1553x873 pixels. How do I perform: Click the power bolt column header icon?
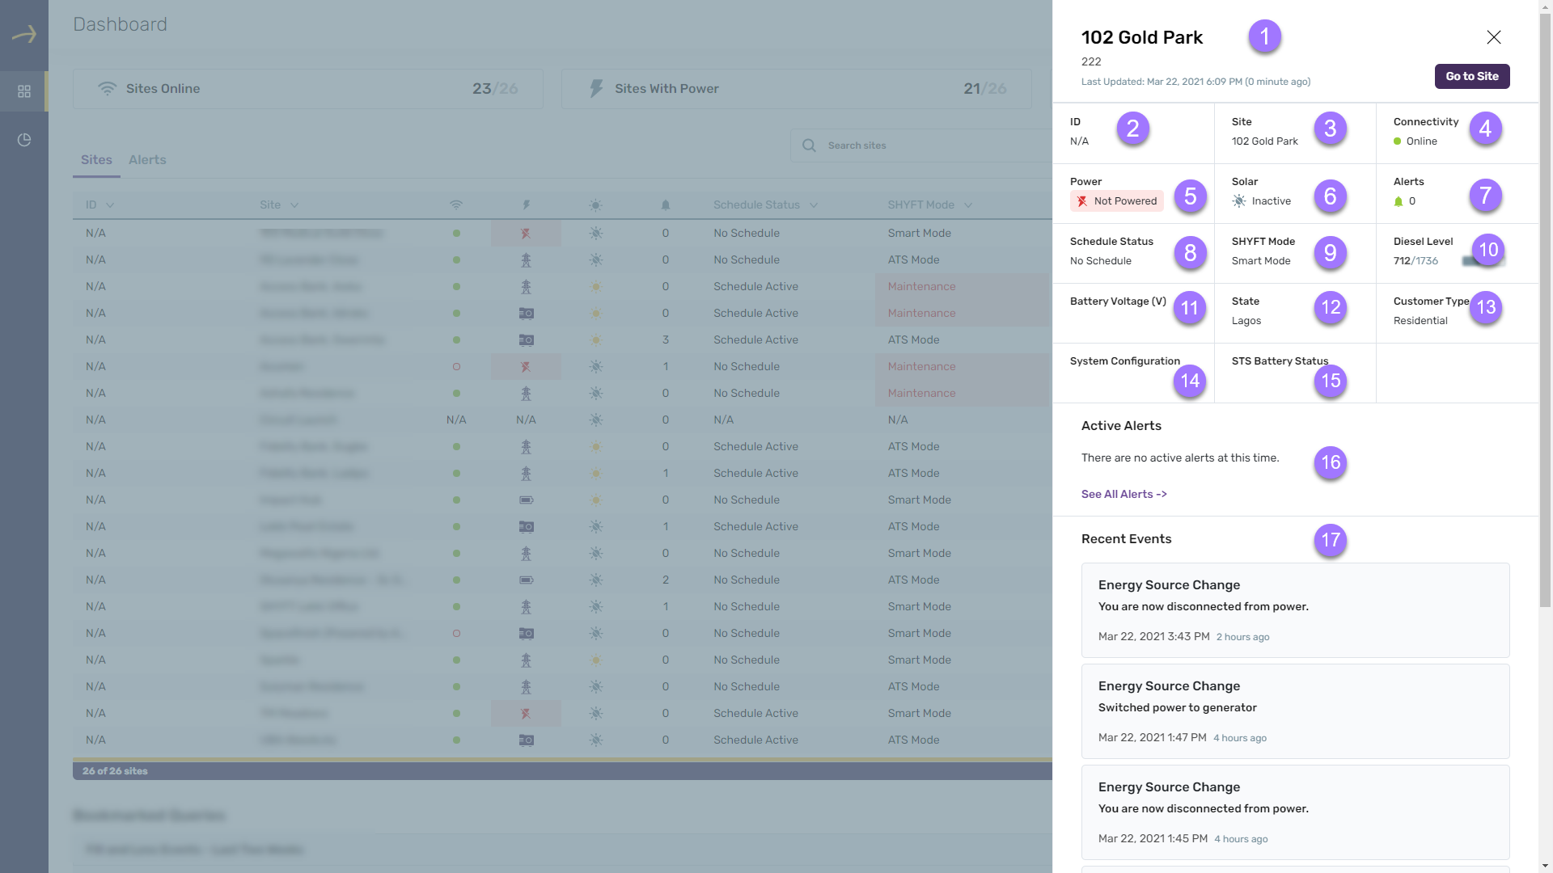point(526,205)
